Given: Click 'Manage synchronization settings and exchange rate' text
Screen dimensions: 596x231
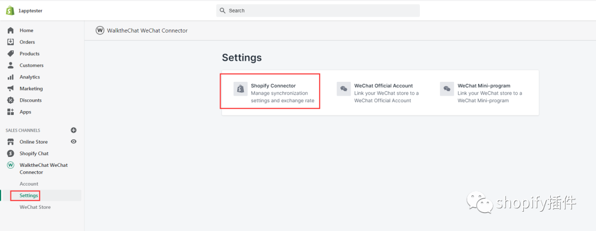Looking at the screenshot, I should point(283,97).
